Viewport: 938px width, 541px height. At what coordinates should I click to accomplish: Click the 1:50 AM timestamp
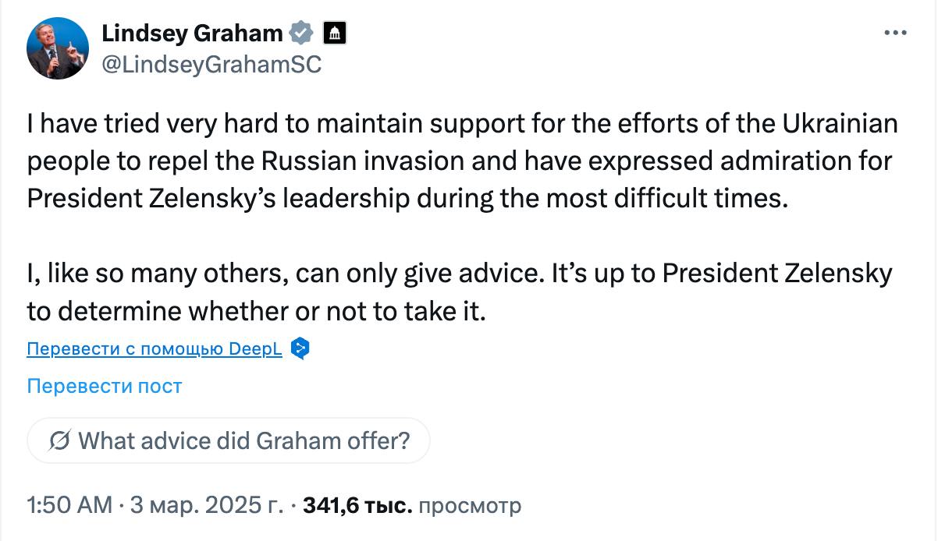pos(69,505)
